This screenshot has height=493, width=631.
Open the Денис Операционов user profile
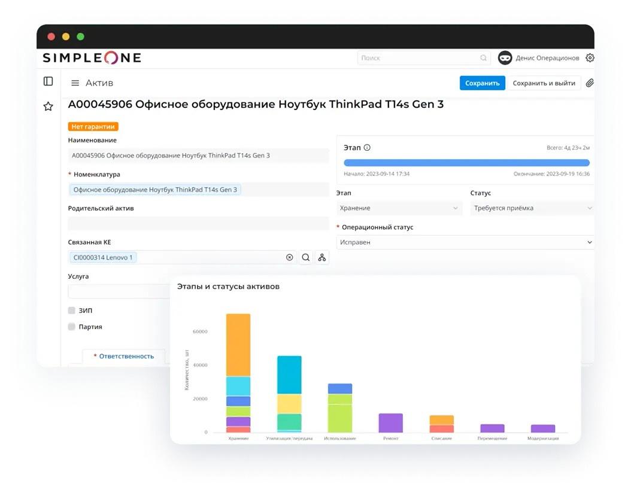pos(538,58)
